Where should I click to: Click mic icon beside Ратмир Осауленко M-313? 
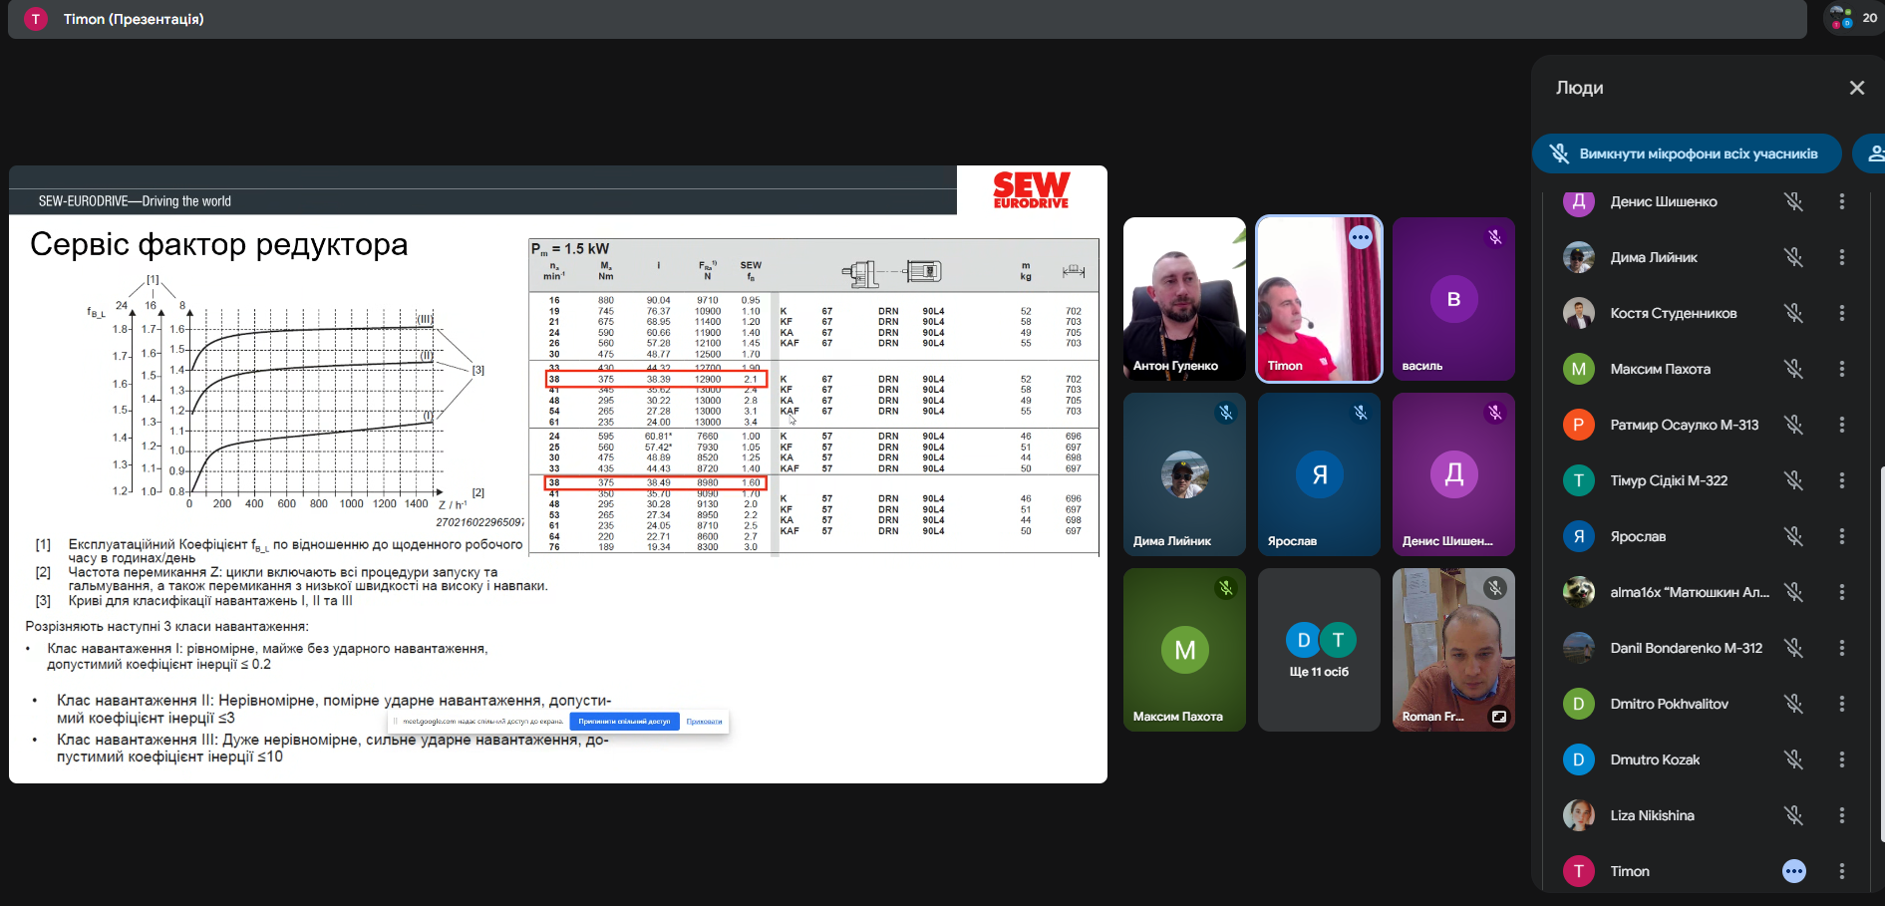click(x=1793, y=425)
